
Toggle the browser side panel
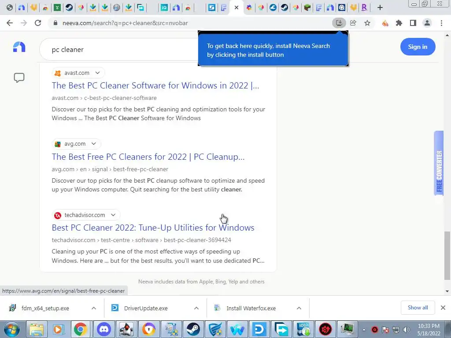pyautogui.click(x=413, y=23)
